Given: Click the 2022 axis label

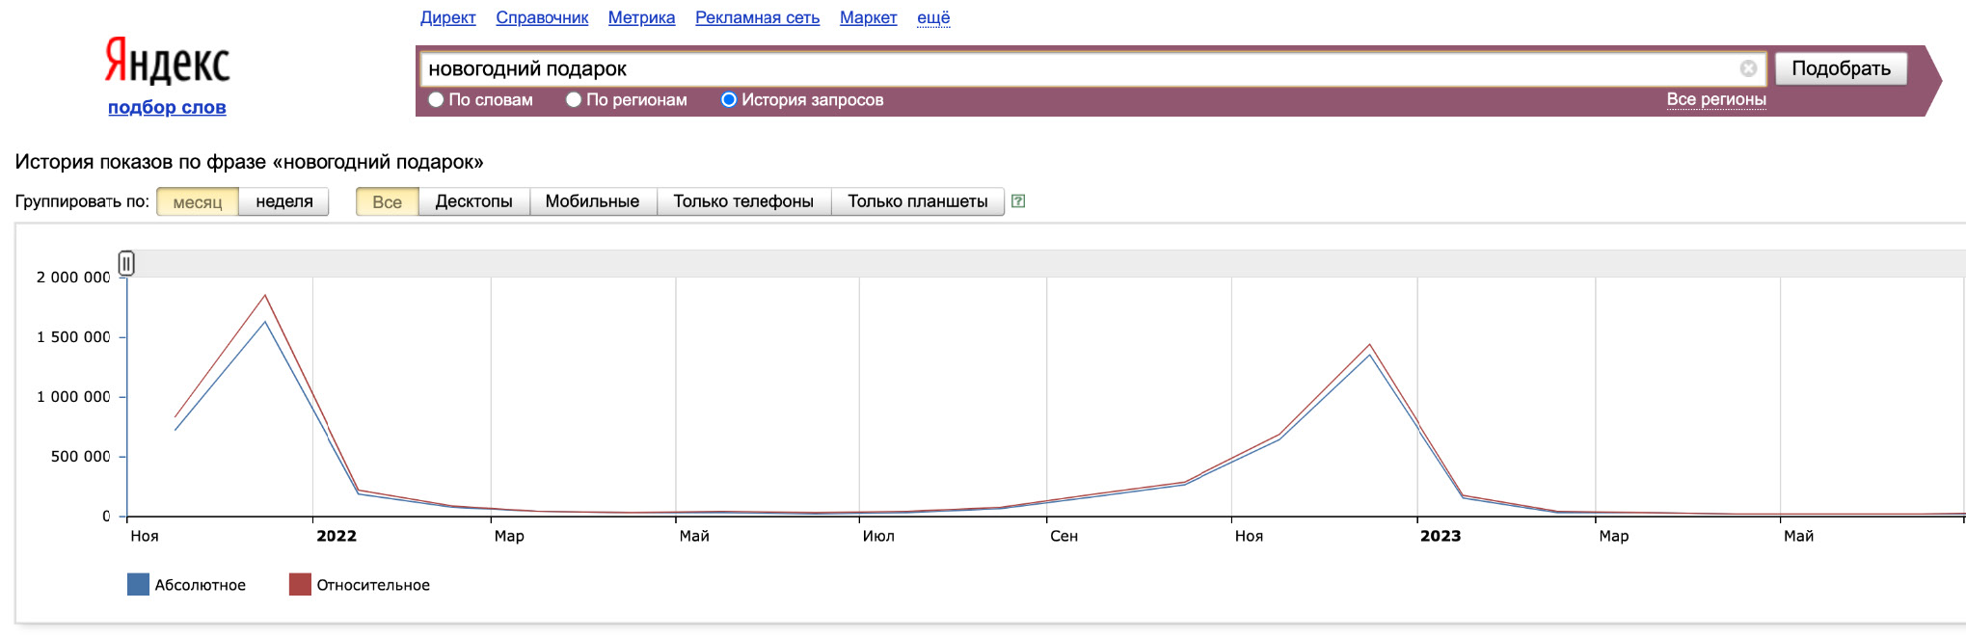Looking at the screenshot, I should (x=337, y=536).
